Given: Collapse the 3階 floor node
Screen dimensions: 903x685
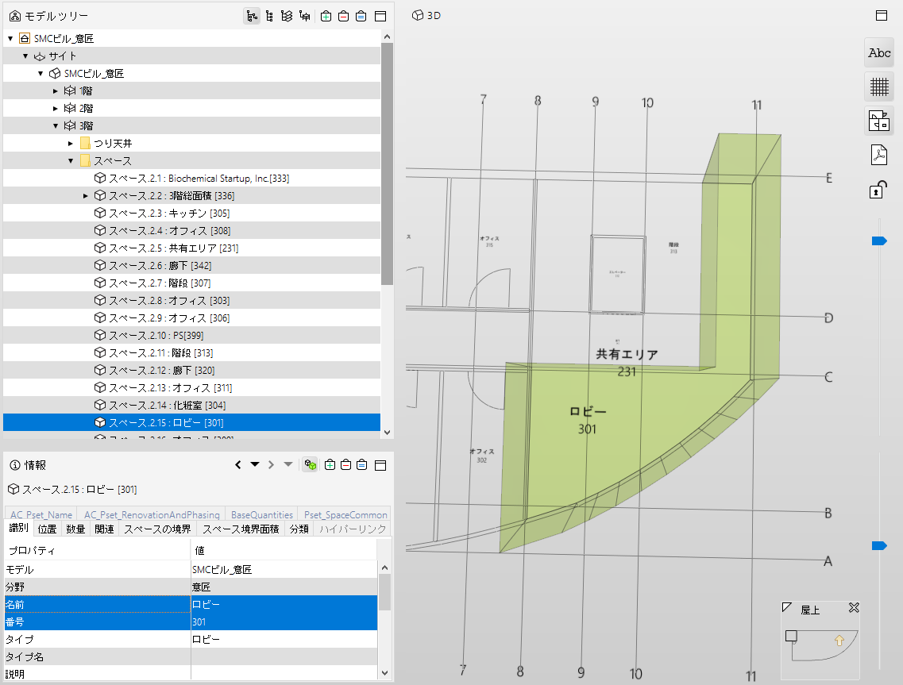Looking at the screenshot, I should pyautogui.click(x=56, y=125).
